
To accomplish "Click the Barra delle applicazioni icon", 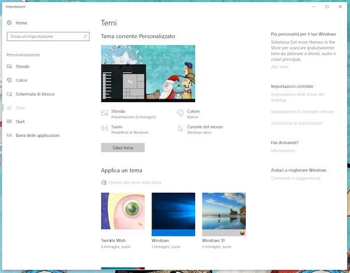I will [x=9, y=135].
